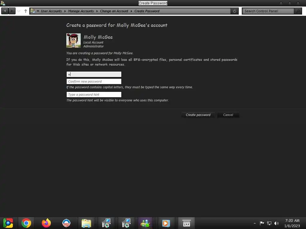Click the User Accounts icon in the address bar

(33, 11)
